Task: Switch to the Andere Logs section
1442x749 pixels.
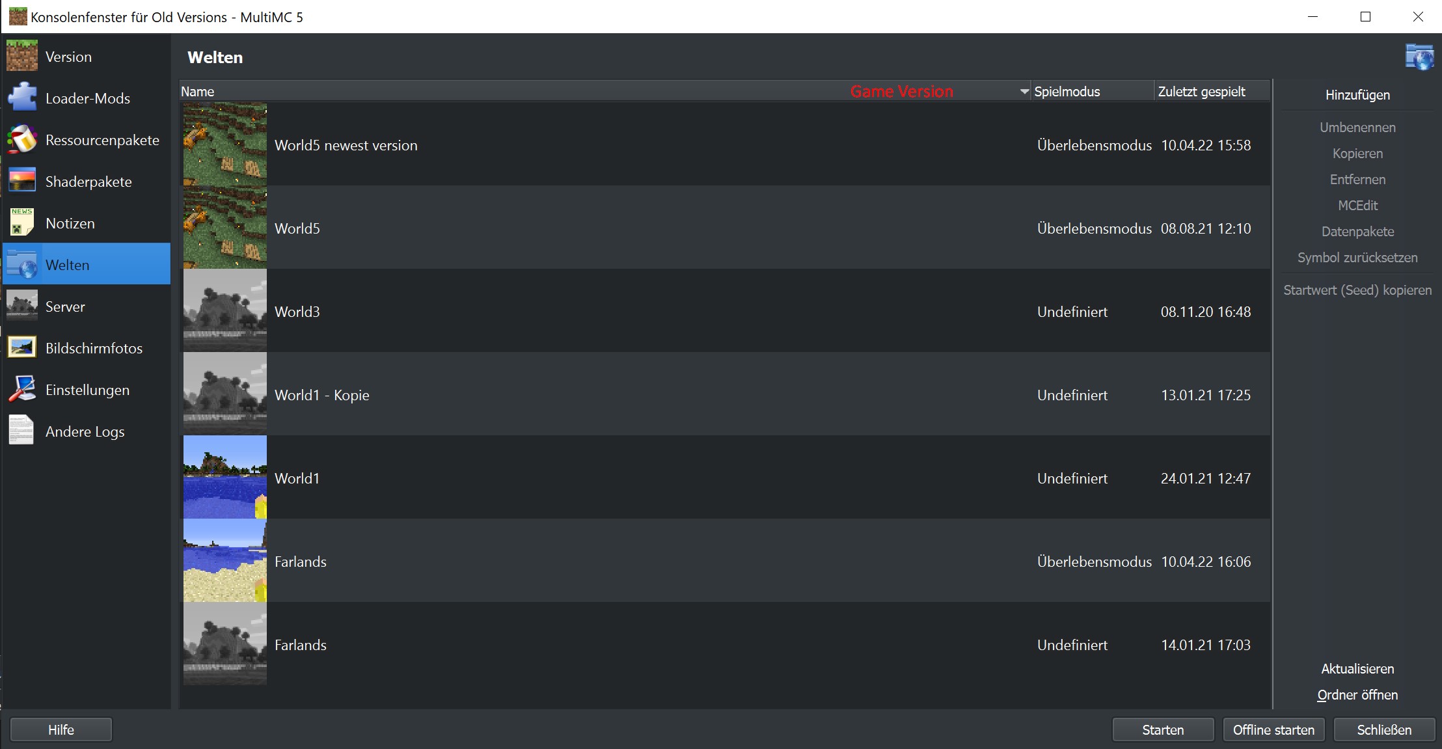Action: coord(85,431)
